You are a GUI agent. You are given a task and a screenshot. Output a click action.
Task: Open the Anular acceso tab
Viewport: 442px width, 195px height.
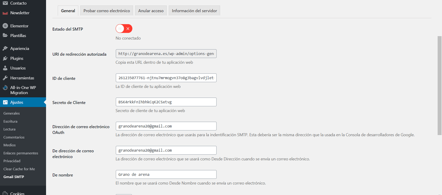point(151,11)
